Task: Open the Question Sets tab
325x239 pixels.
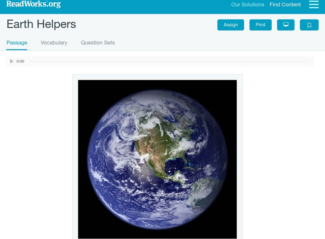Action: pos(97,43)
